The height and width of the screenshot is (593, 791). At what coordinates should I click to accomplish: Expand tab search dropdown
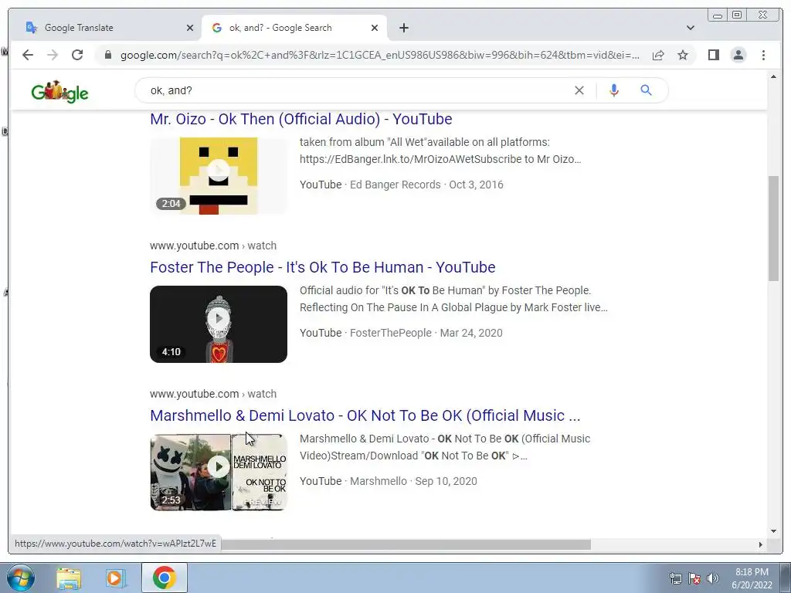coord(690,28)
